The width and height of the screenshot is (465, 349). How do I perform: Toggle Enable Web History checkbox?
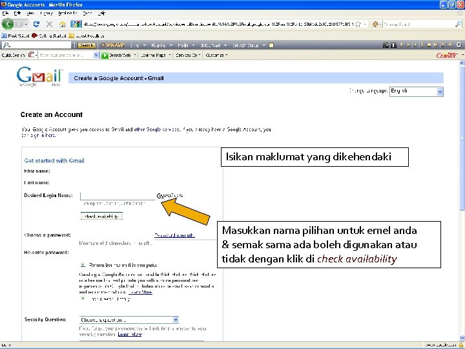click(83, 298)
